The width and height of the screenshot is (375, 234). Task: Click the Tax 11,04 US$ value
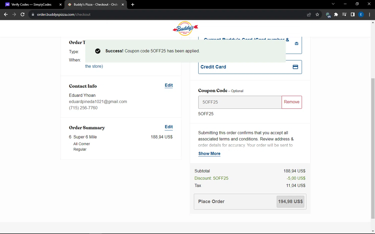[x=296, y=185]
